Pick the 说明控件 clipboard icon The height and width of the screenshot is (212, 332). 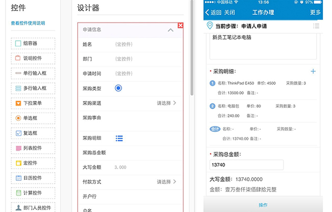(18, 58)
